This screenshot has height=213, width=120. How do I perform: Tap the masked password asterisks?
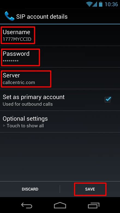[x=11, y=61]
